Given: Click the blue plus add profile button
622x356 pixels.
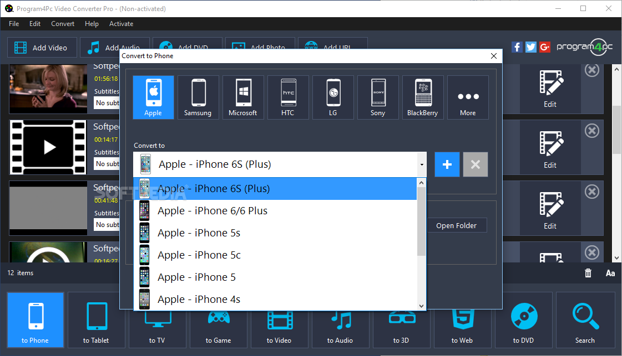Looking at the screenshot, I should click(x=447, y=164).
